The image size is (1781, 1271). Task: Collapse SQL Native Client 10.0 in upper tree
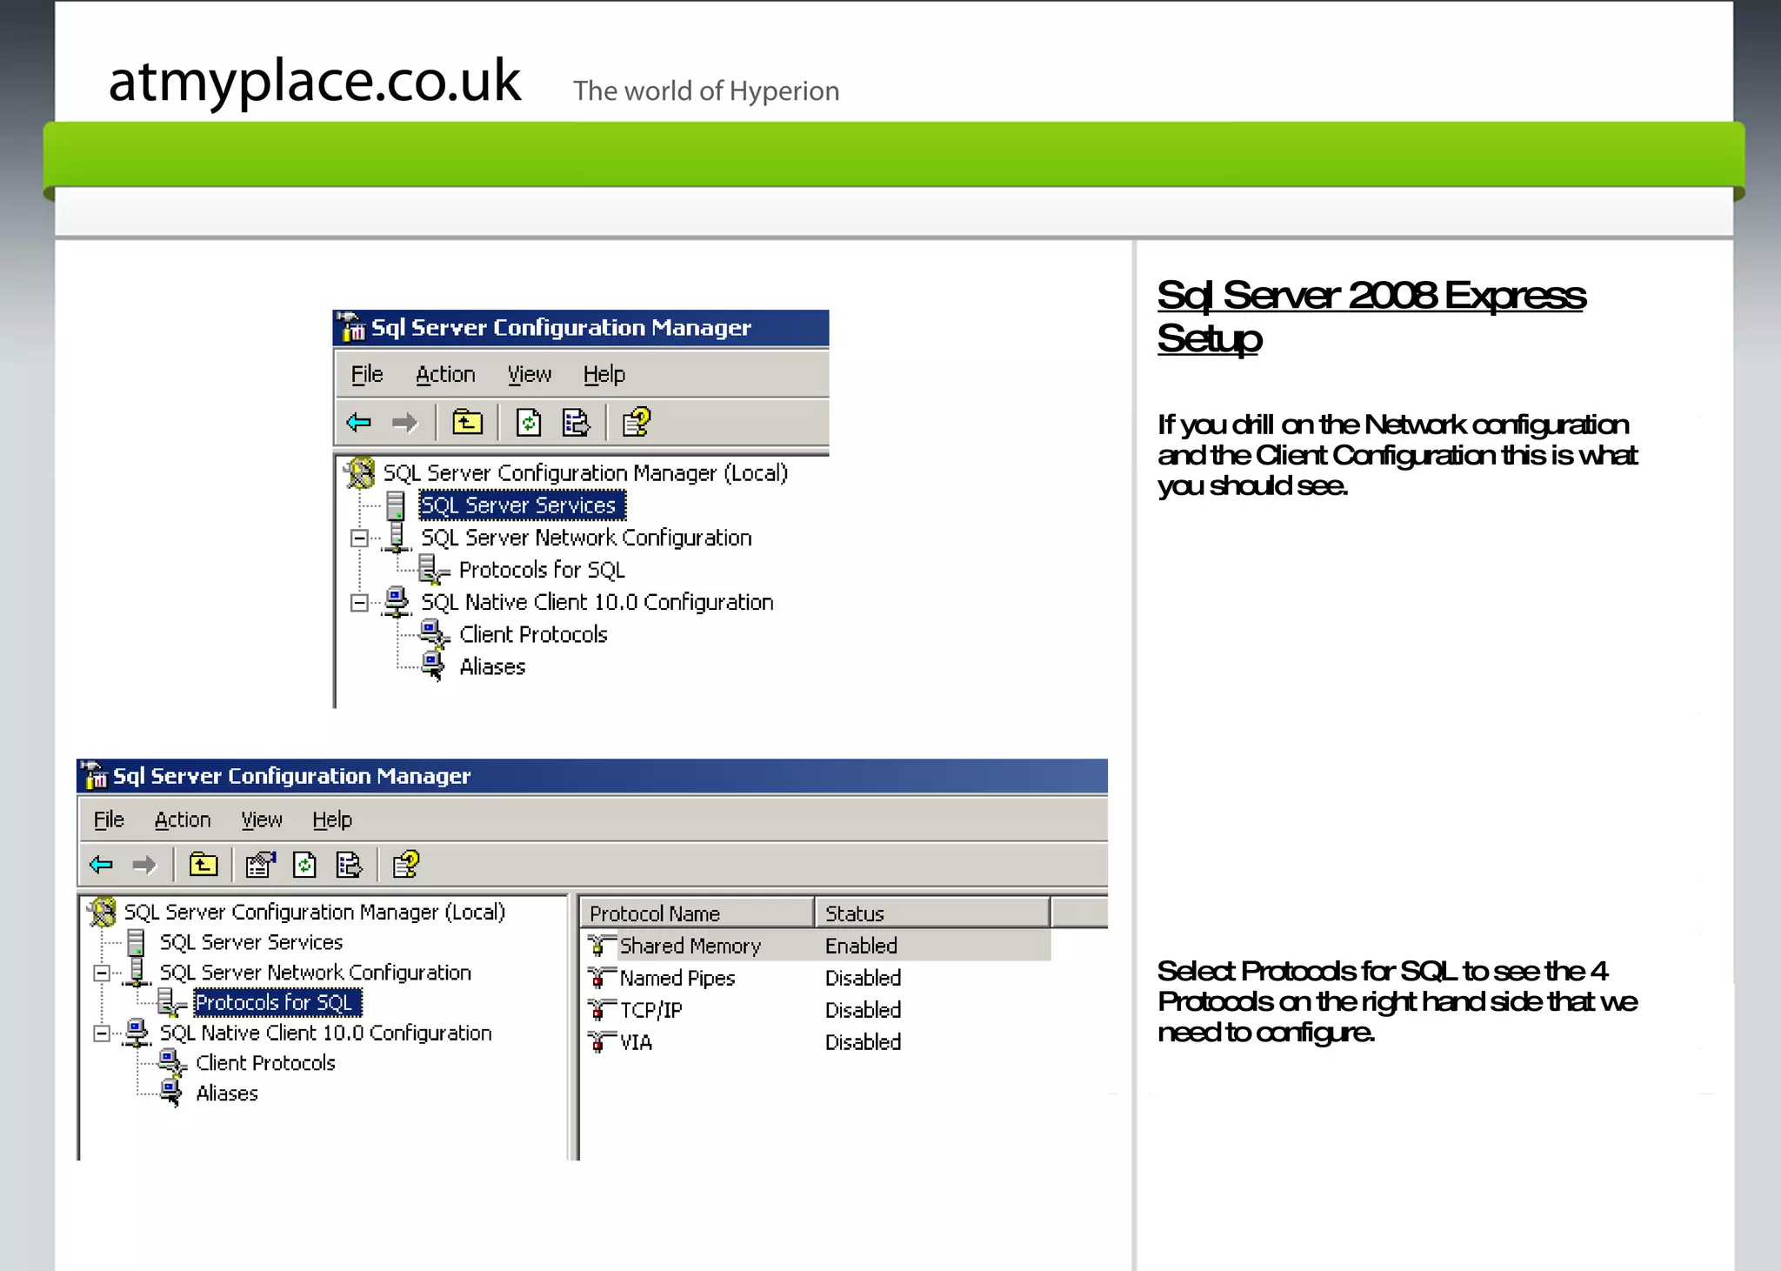click(x=359, y=603)
